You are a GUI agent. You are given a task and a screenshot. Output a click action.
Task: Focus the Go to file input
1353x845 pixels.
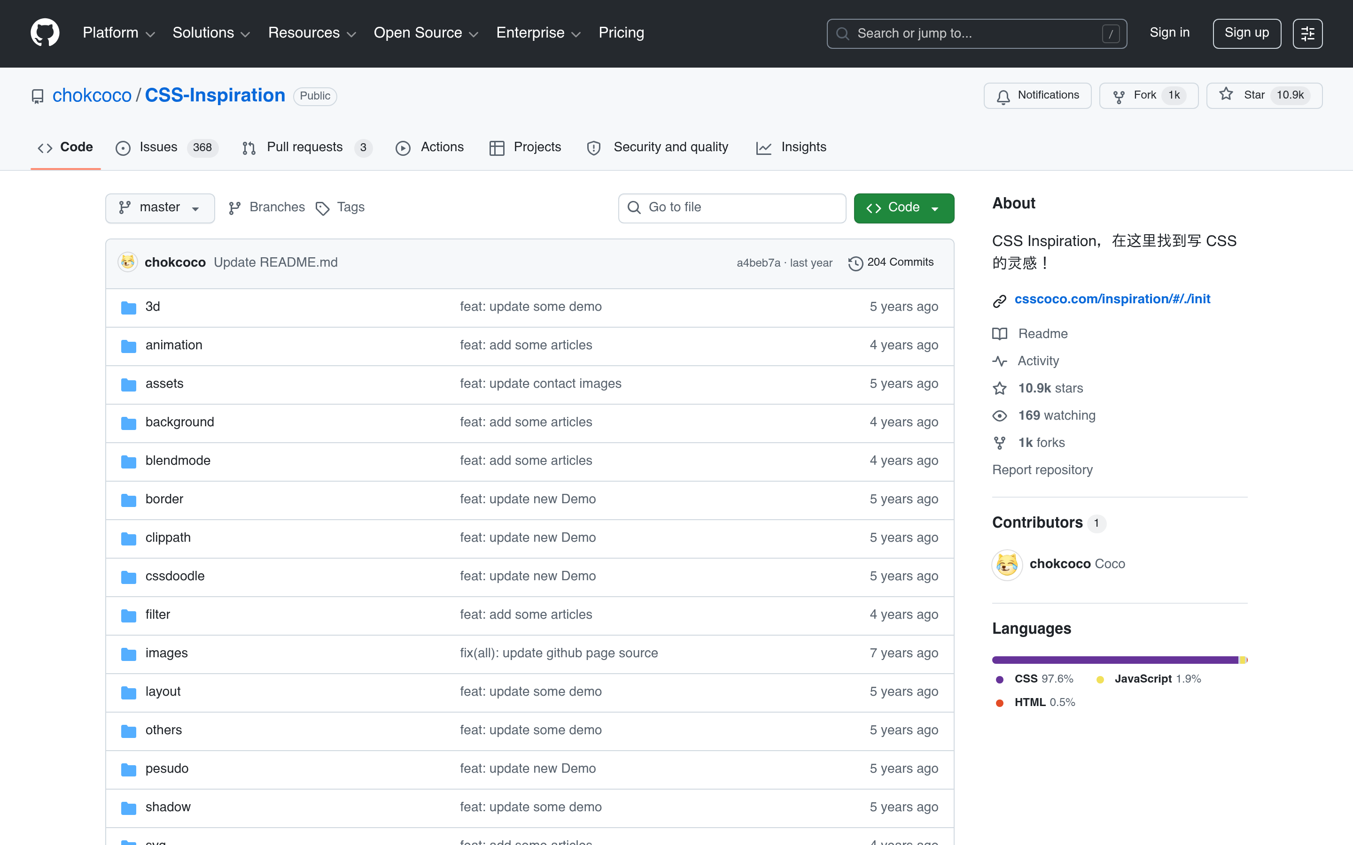point(732,208)
